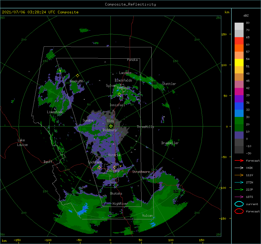This screenshot has height=244, width=261.
Task: Click the 2021/07/06 03:28:24 UTC timestamp
Action: (40, 12)
